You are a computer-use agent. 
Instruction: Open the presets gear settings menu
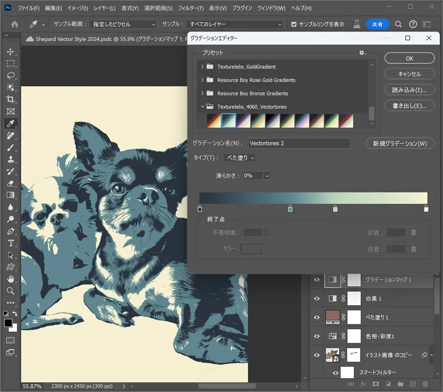coord(361,53)
